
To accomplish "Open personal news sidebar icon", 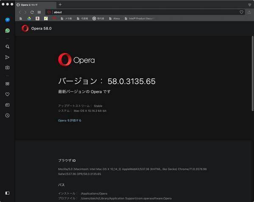I will (7, 105).
